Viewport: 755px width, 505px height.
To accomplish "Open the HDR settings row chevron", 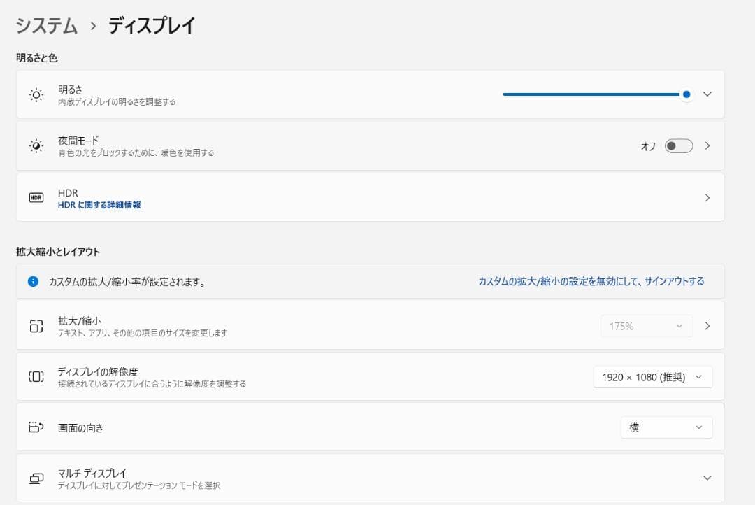I will pyautogui.click(x=707, y=198).
